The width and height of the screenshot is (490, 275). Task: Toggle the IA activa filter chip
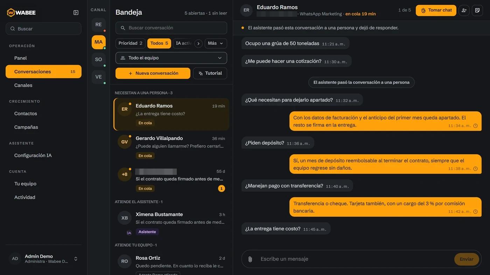[183, 43]
